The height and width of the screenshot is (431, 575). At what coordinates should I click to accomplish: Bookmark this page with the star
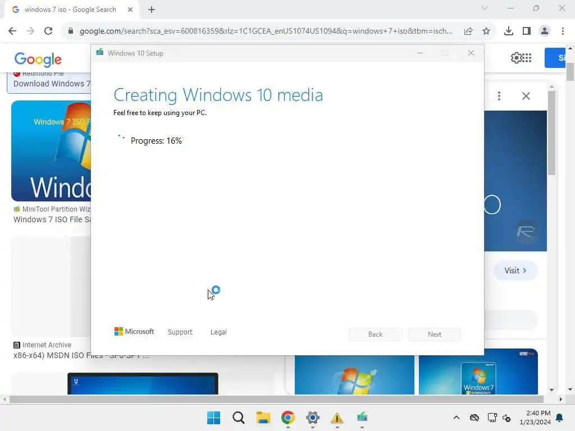point(486,31)
